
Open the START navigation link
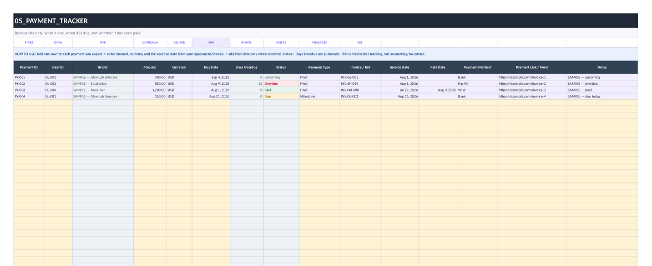pyautogui.click(x=29, y=42)
